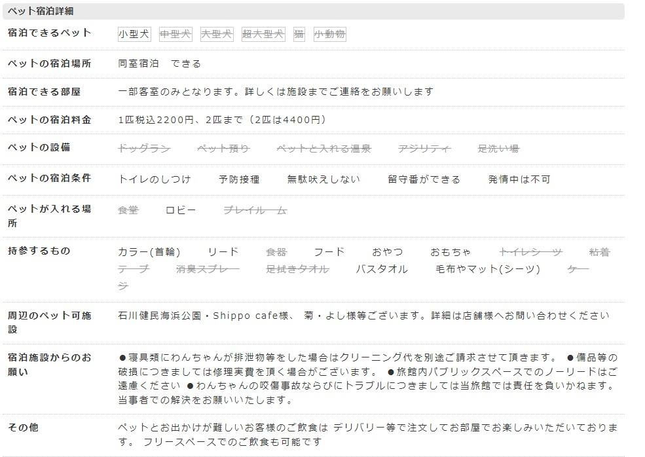Click the strikethrough 食堂 place

click(x=128, y=210)
